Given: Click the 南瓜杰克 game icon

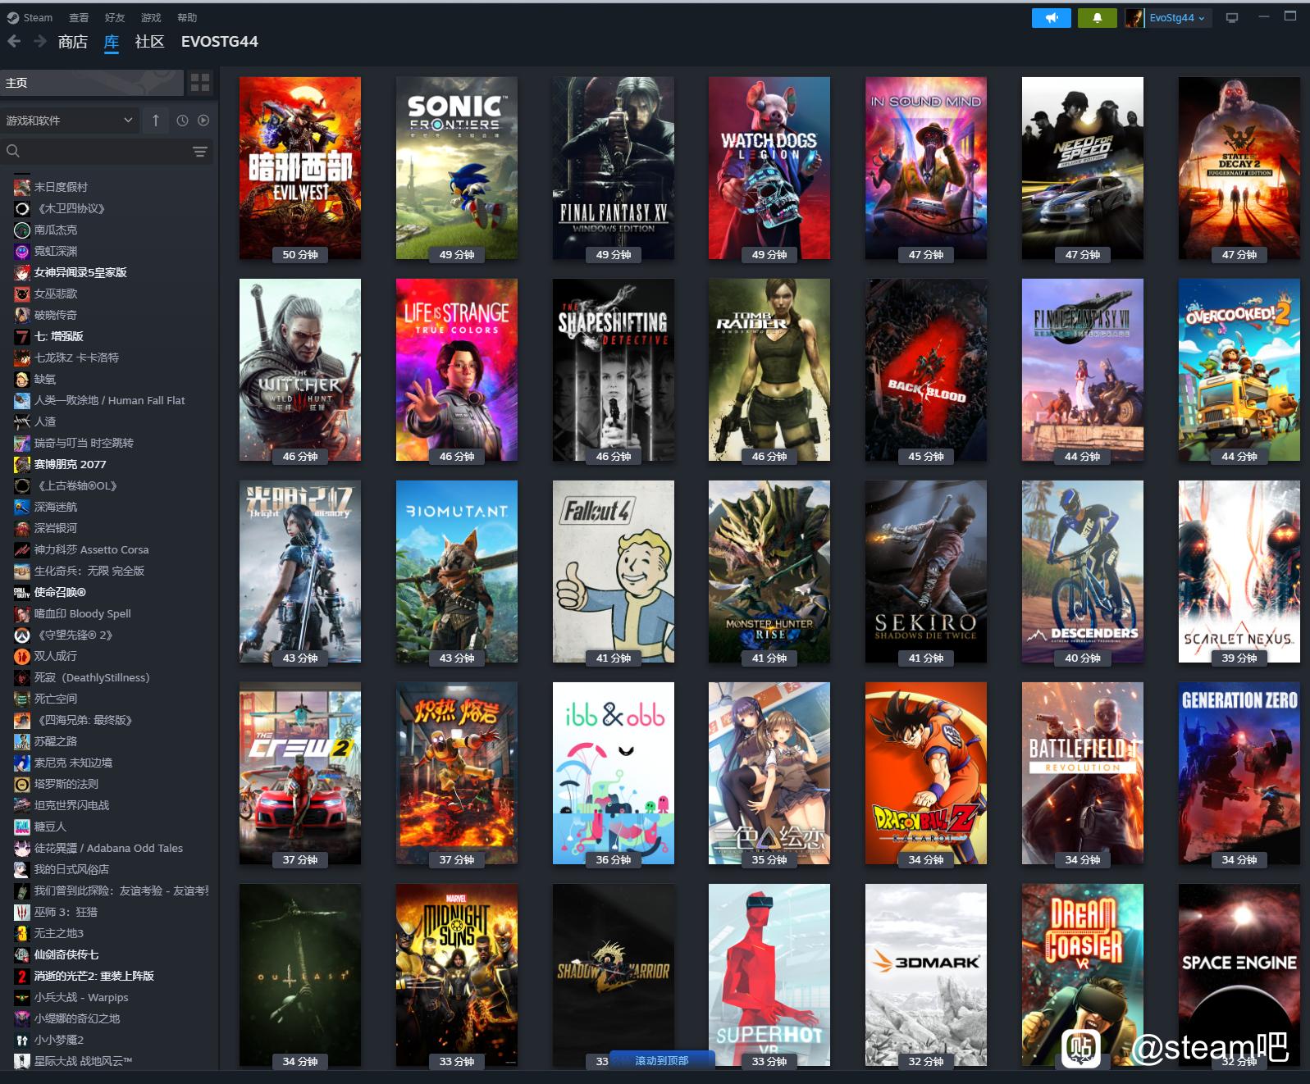Looking at the screenshot, I should click(22, 230).
